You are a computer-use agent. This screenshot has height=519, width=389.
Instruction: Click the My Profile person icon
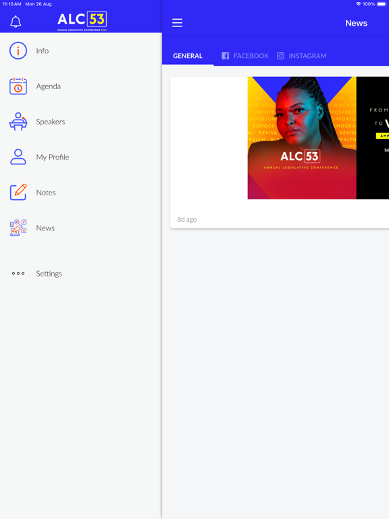[18, 157]
